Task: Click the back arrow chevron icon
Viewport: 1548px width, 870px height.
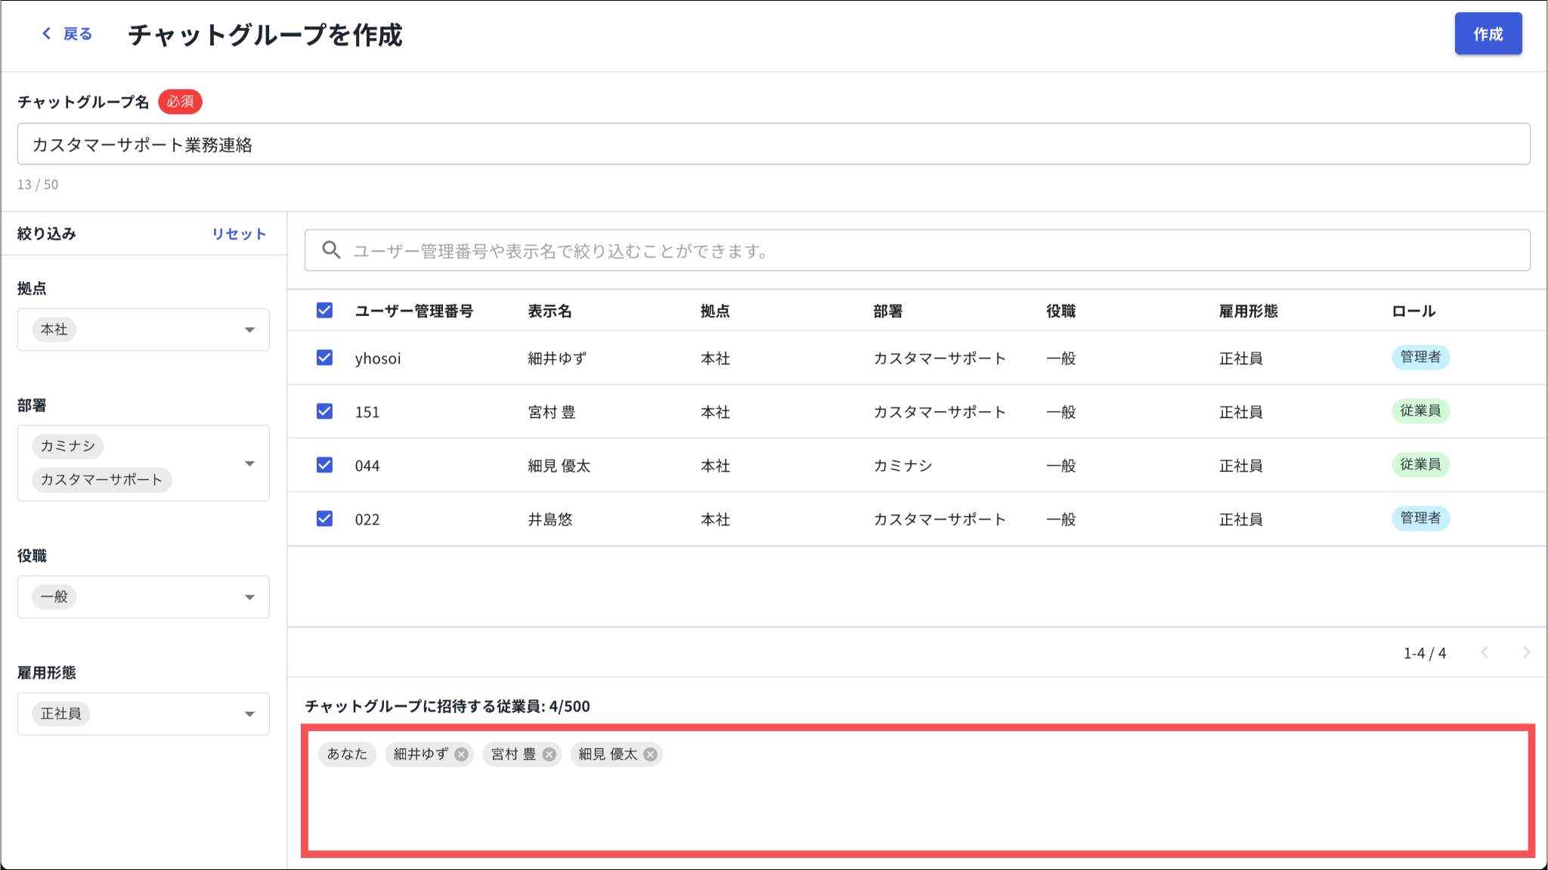Action: 47,34
